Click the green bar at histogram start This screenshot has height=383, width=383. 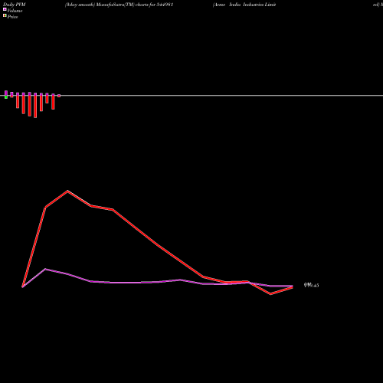point(6,97)
